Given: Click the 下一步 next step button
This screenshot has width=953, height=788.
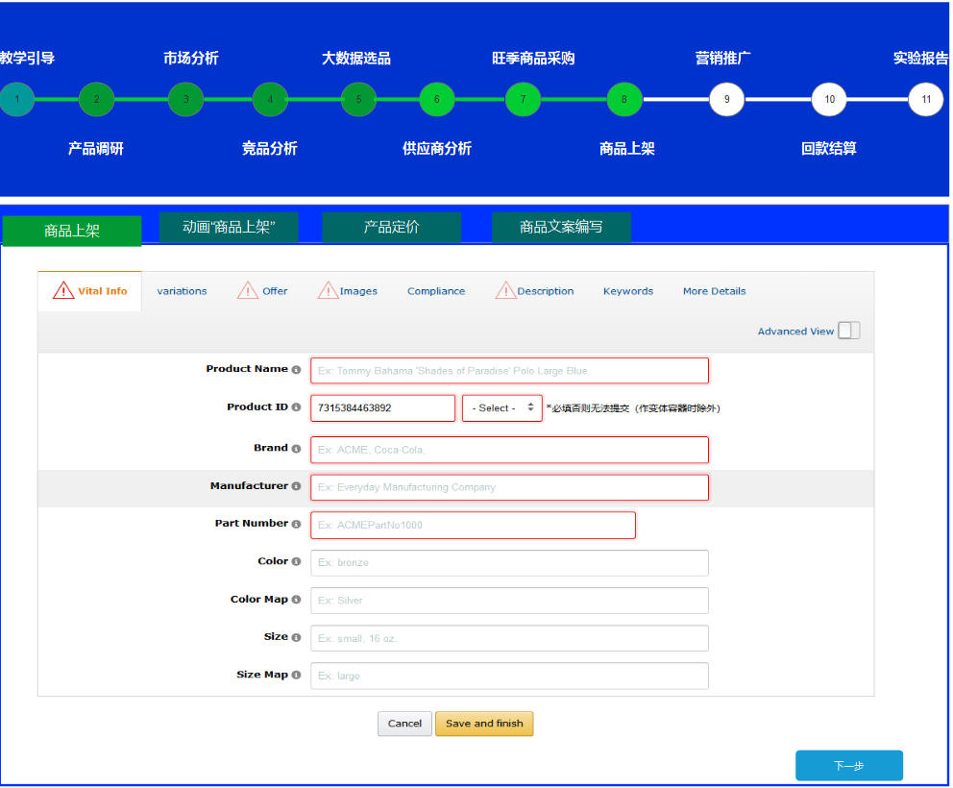Looking at the screenshot, I should [x=848, y=766].
